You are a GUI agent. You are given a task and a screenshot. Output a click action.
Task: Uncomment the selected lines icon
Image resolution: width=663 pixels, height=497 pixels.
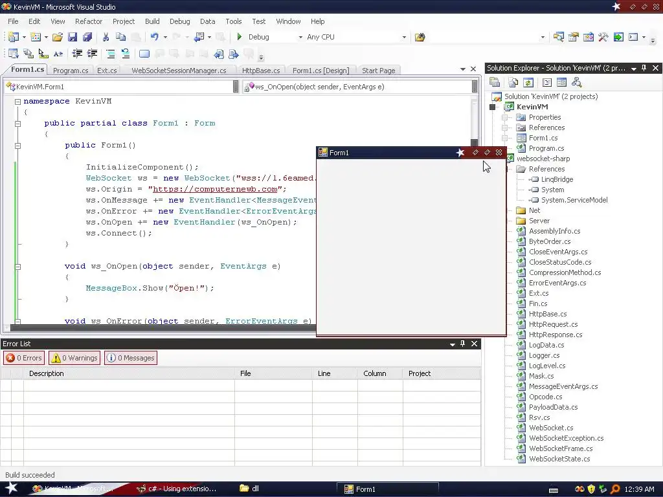coord(126,54)
